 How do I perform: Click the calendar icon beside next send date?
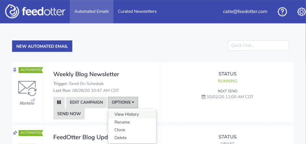click(x=203, y=97)
